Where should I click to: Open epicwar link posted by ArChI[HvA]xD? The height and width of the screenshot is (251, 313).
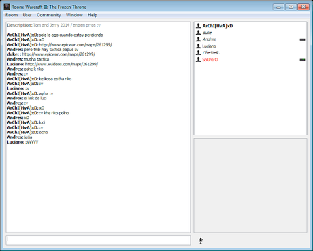pos(76,45)
